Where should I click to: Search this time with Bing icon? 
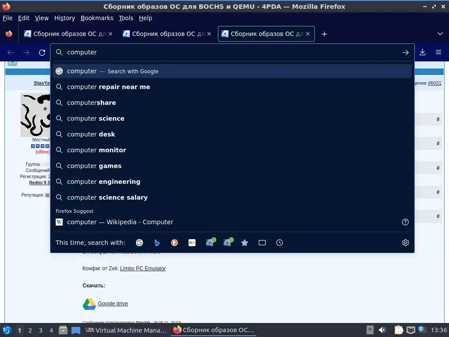pos(157,243)
